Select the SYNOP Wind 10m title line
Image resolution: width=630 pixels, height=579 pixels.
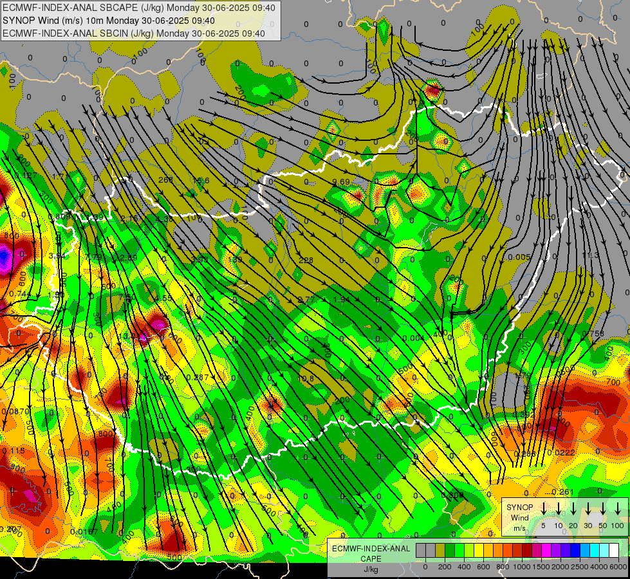[109, 21]
